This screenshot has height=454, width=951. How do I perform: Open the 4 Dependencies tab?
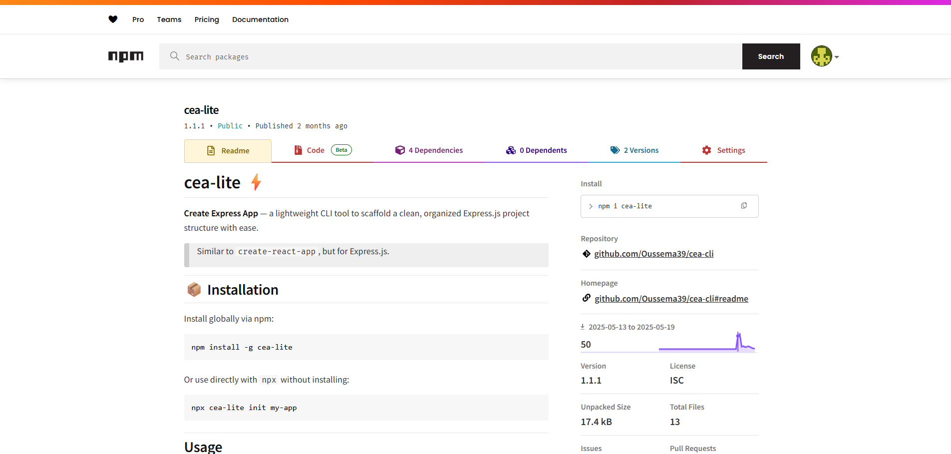pos(429,150)
